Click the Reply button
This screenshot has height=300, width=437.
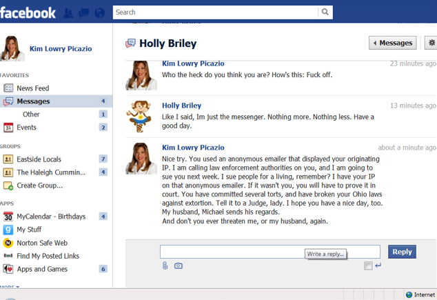coord(402,252)
